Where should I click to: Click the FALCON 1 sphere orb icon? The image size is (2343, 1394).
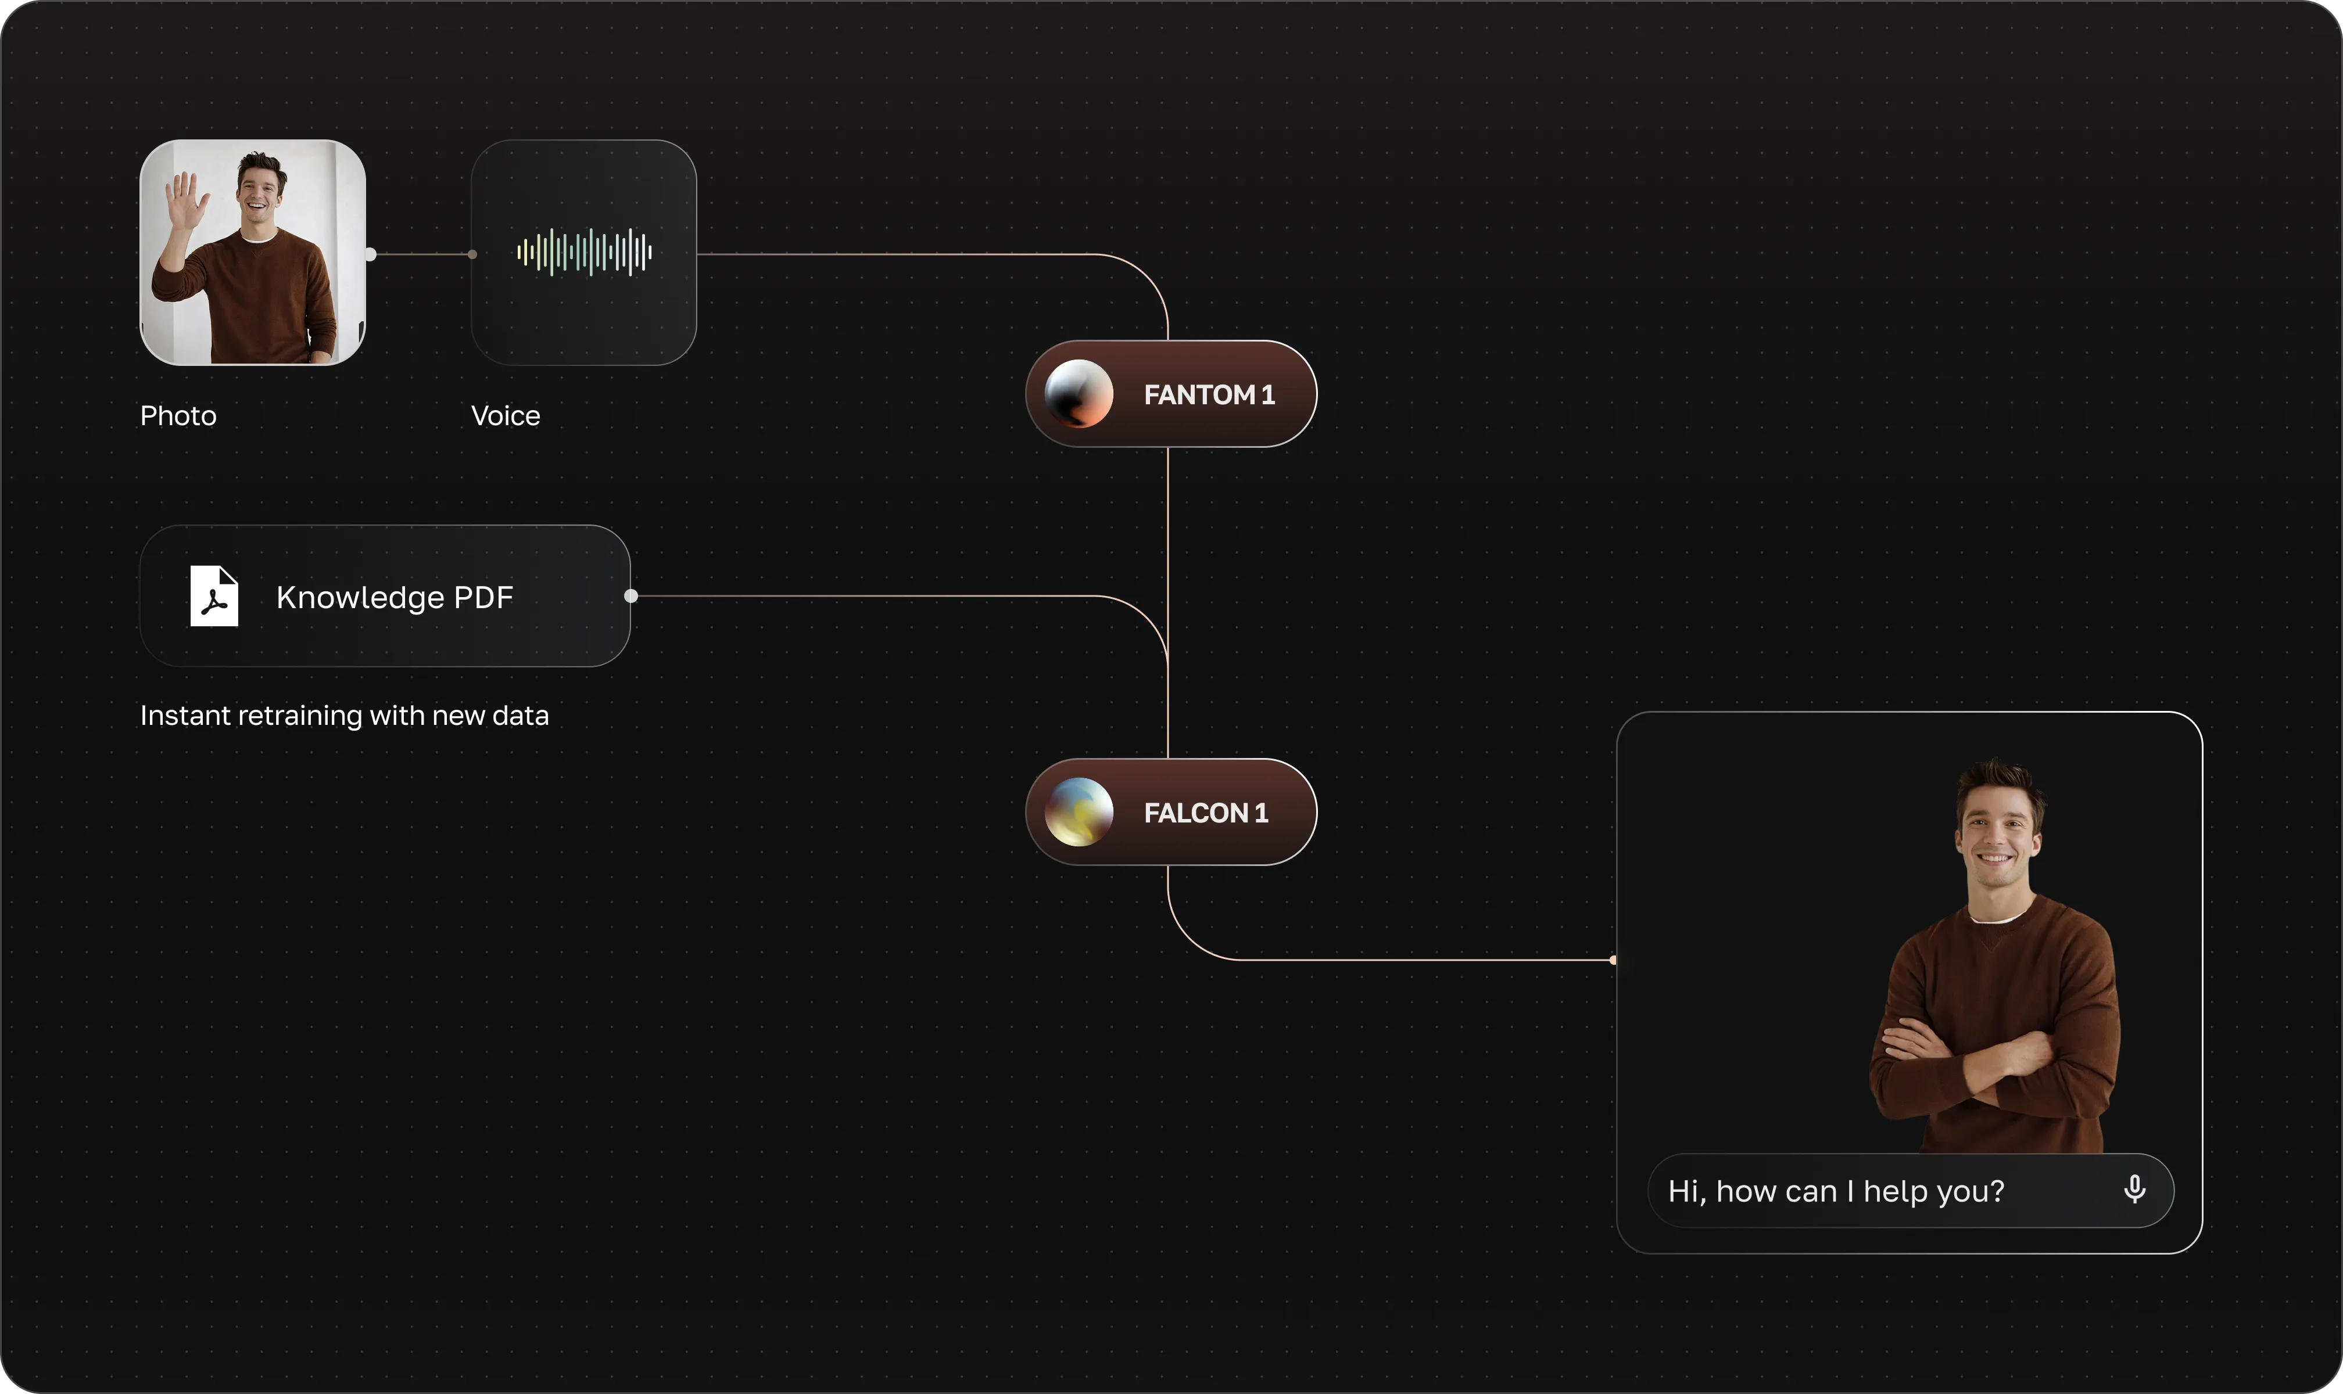(x=1079, y=811)
